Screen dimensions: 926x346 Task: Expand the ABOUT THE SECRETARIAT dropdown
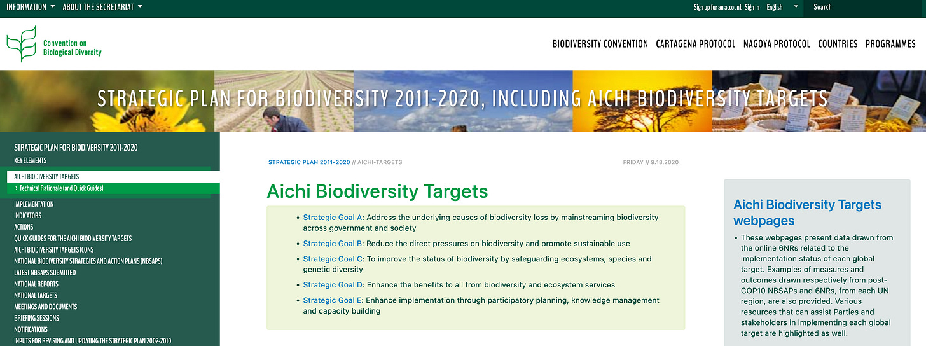(x=102, y=7)
